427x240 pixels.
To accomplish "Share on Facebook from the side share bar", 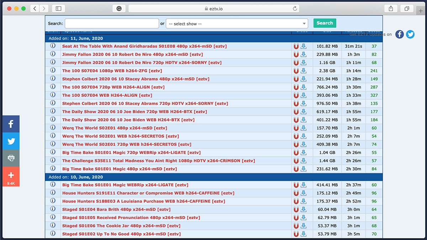I will pyautogui.click(x=11, y=124).
